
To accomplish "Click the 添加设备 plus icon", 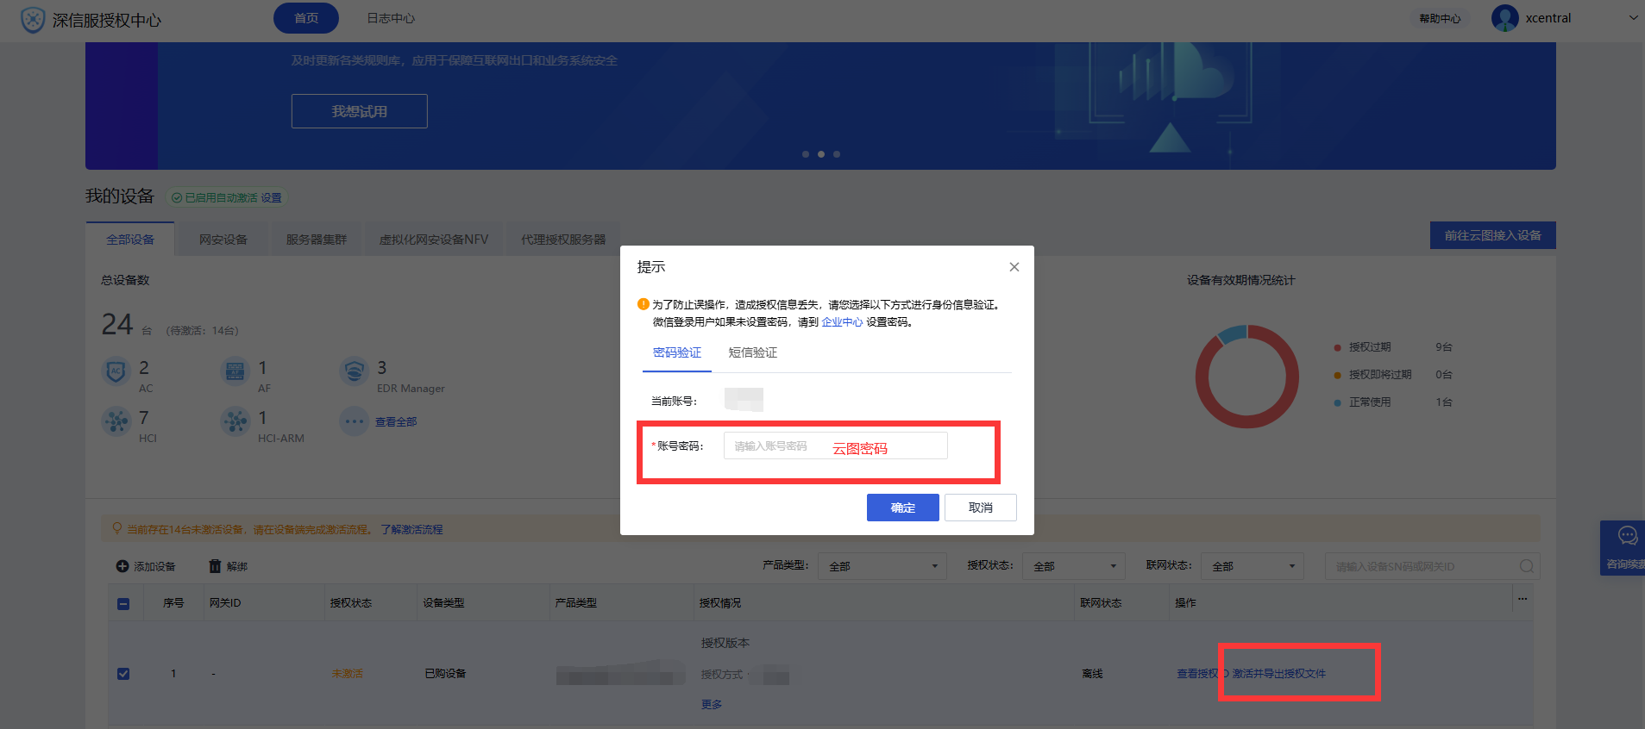I will (122, 566).
